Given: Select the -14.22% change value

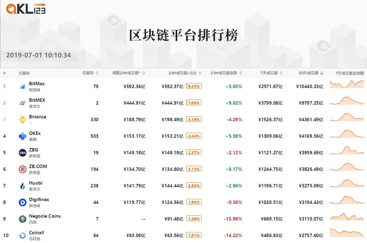Looking at the screenshot, I should pyautogui.click(x=233, y=235).
